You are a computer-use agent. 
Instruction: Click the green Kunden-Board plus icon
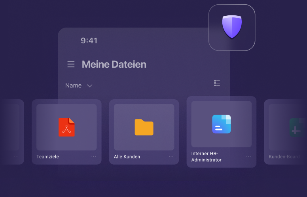296,128
